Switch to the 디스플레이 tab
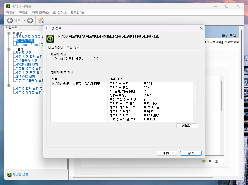Viewport: 248px width, 185px height. tap(56, 48)
